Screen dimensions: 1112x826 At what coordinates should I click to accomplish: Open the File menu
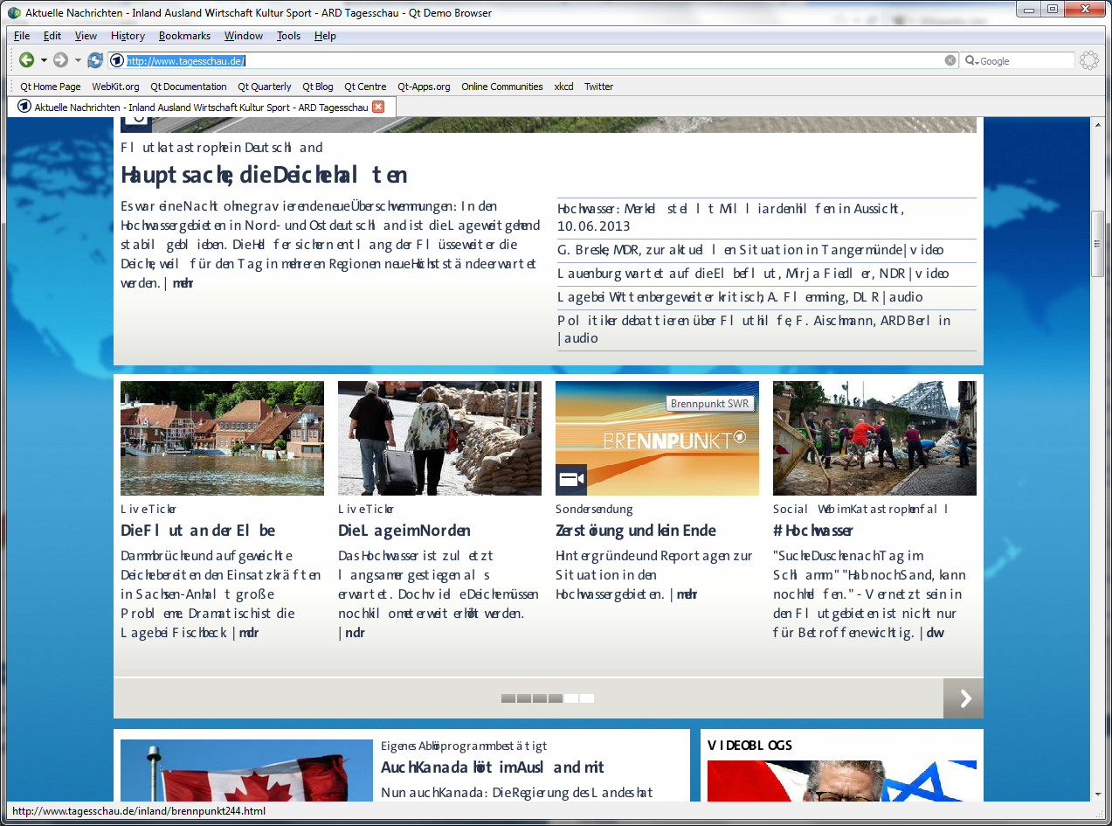pyautogui.click(x=22, y=36)
